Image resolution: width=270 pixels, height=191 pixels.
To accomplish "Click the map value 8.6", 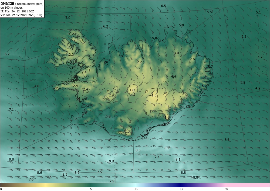I will (x=39, y=172).
